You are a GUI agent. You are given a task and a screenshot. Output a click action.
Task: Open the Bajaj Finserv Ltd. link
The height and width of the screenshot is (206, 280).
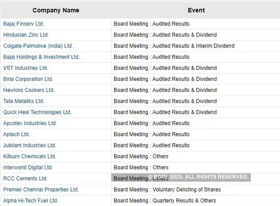coord(23,24)
